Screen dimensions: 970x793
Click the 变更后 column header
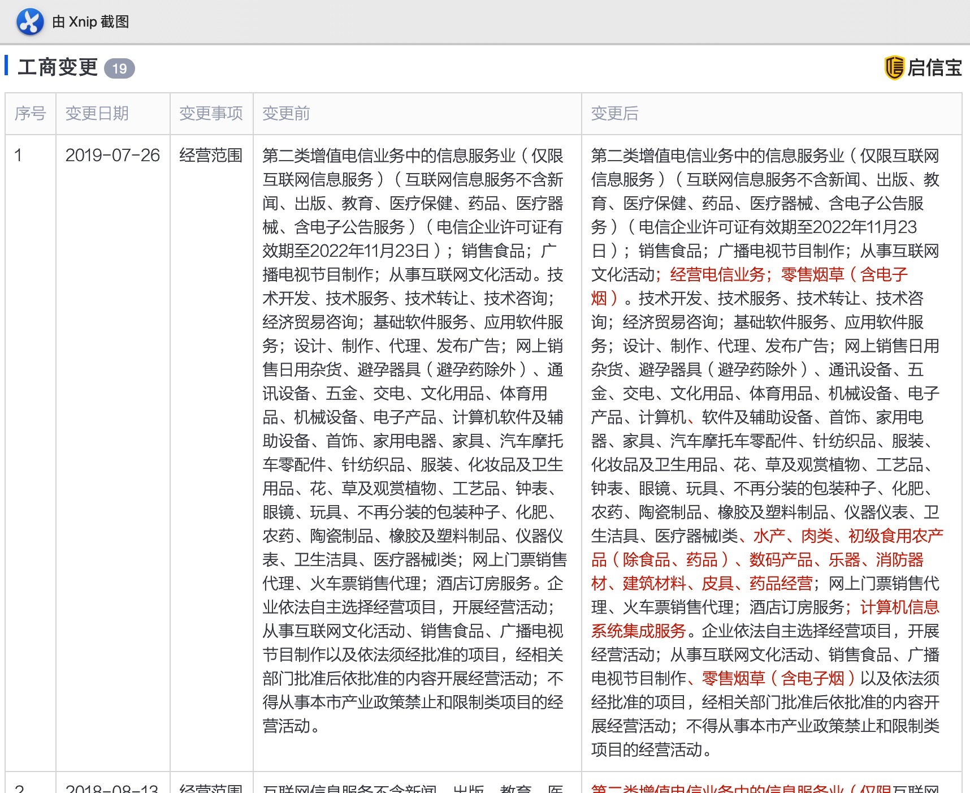614,114
